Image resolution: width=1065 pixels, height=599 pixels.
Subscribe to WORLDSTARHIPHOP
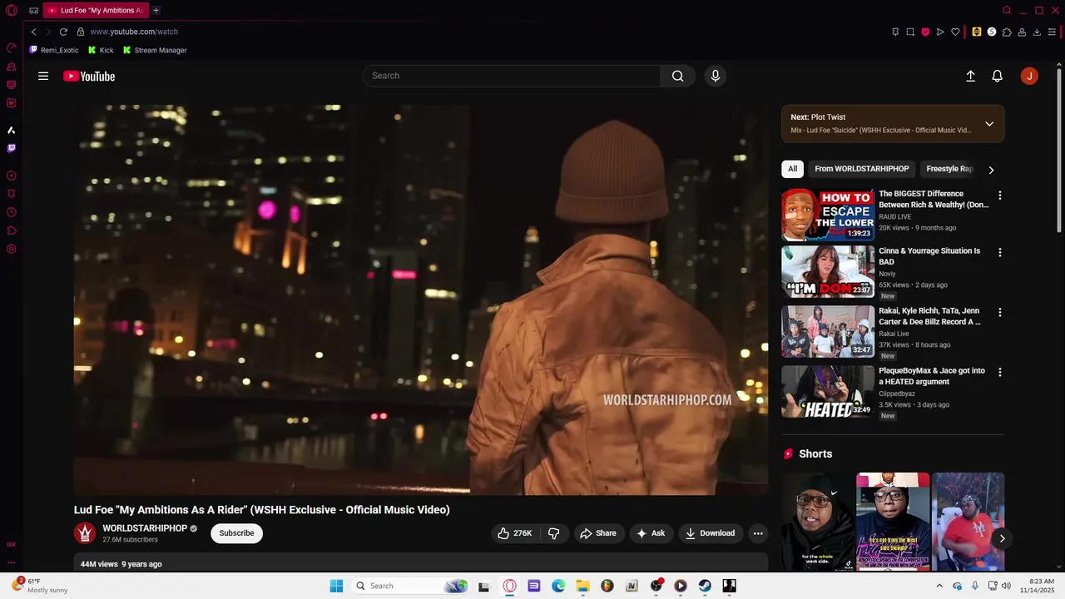236,533
